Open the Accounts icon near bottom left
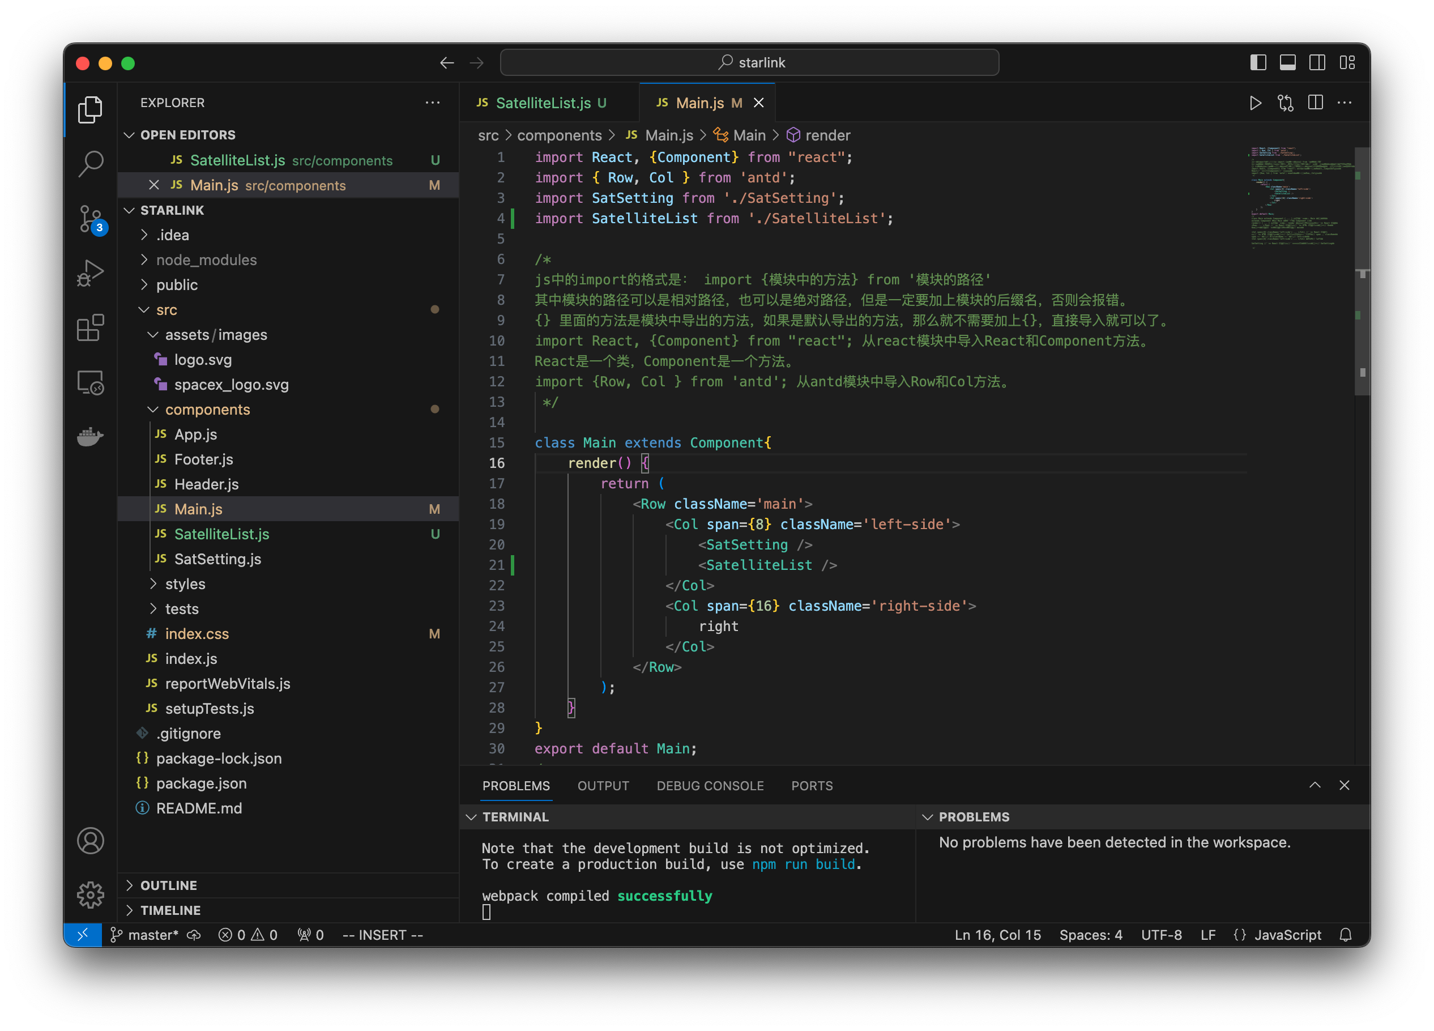The image size is (1434, 1031). click(91, 841)
